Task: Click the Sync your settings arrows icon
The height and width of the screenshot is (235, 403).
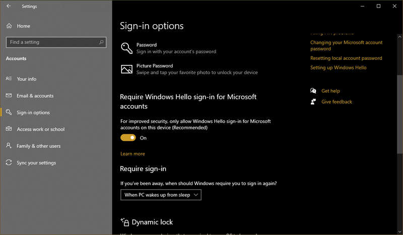Action: pyautogui.click(x=9, y=163)
